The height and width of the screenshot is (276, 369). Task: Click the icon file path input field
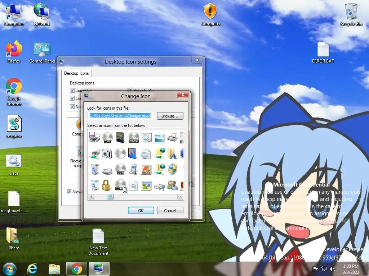click(x=121, y=115)
